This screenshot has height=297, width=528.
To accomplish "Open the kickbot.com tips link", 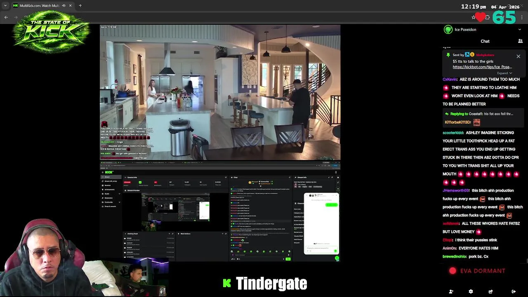I will (482, 67).
